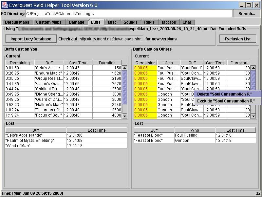Click the Buffs Cast on You scrollbar thumb
Image resolution: width=262 pixels, height=197 pixels.
pyautogui.click(x=125, y=87)
